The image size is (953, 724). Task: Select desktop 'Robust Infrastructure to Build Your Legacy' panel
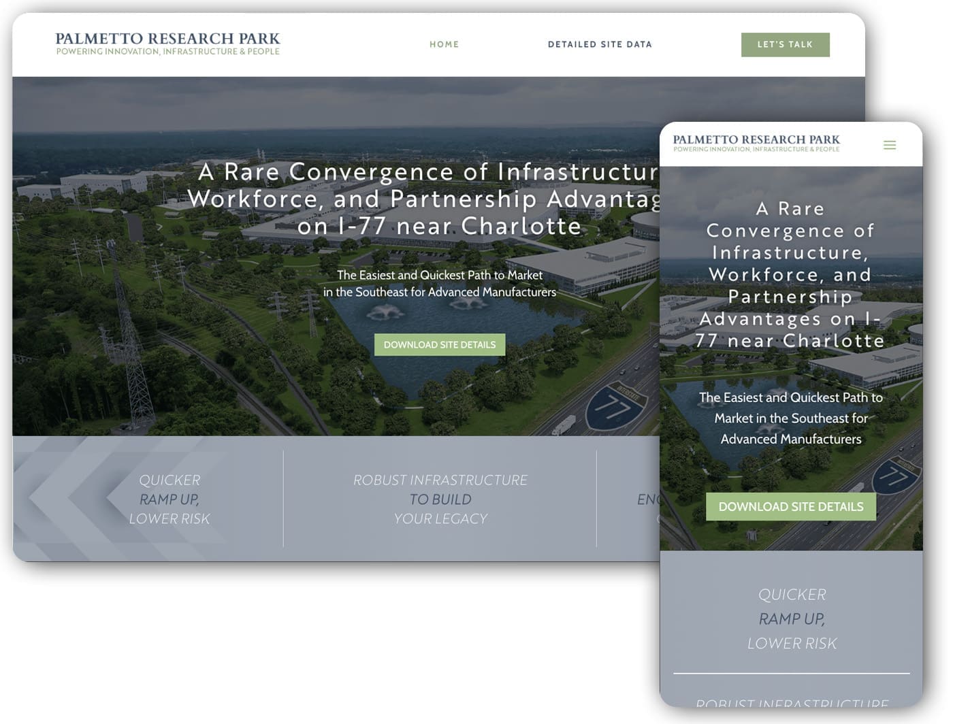[x=440, y=499]
